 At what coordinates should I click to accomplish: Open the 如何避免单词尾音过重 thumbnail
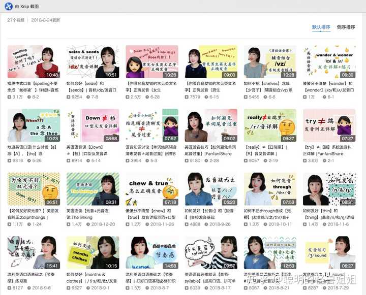click(x=211, y=125)
